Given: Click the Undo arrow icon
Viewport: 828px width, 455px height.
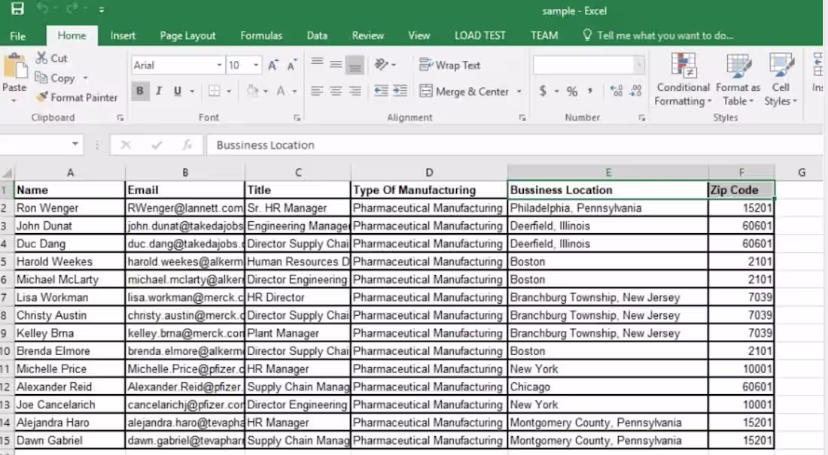Looking at the screenshot, I should point(43,9).
